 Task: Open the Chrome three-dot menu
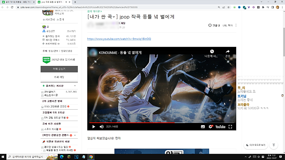click(282, 7)
